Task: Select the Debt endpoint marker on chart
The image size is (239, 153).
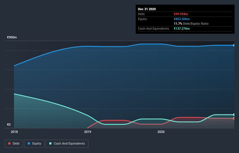Action: (234, 118)
